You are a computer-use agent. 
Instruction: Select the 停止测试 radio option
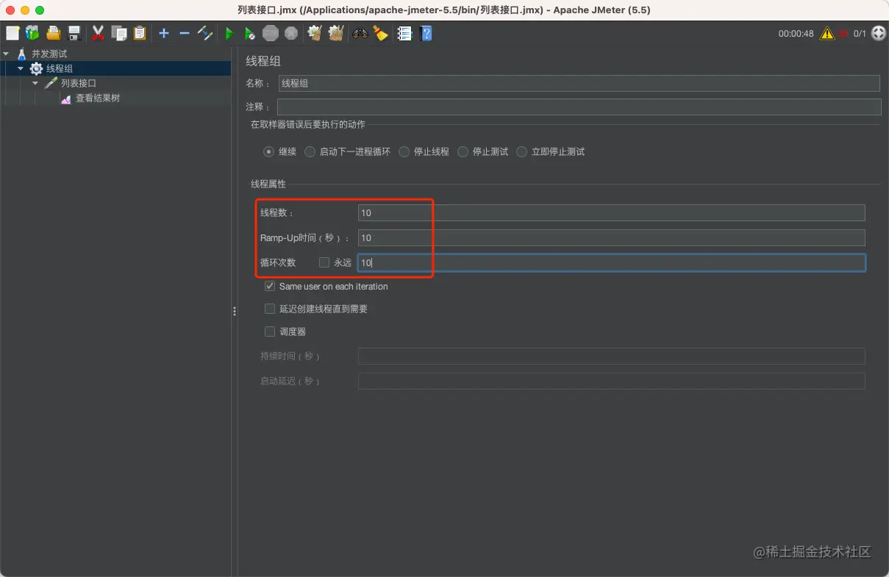(463, 151)
